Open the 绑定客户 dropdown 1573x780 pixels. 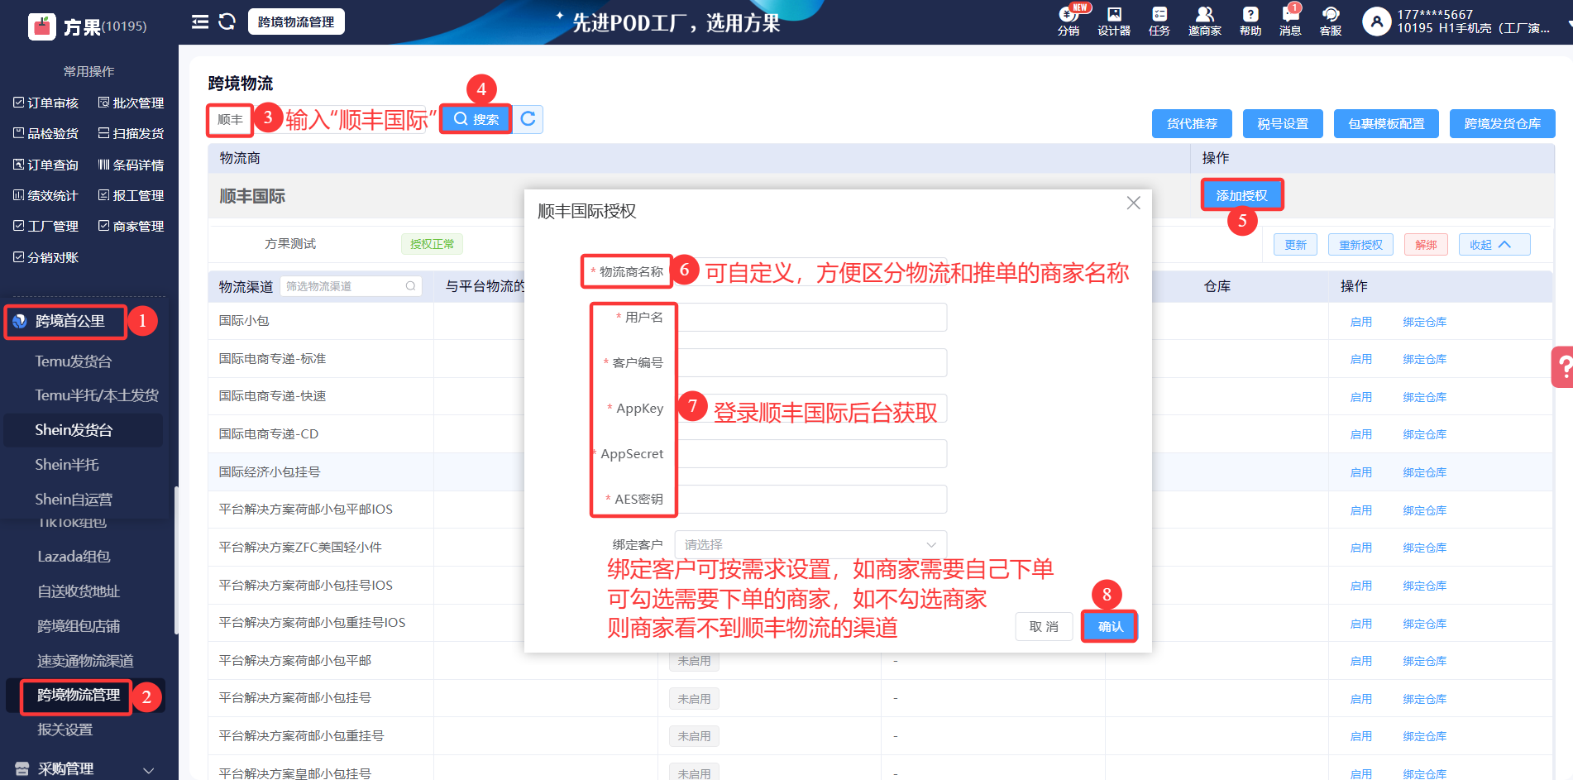pyautogui.click(x=810, y=544)
